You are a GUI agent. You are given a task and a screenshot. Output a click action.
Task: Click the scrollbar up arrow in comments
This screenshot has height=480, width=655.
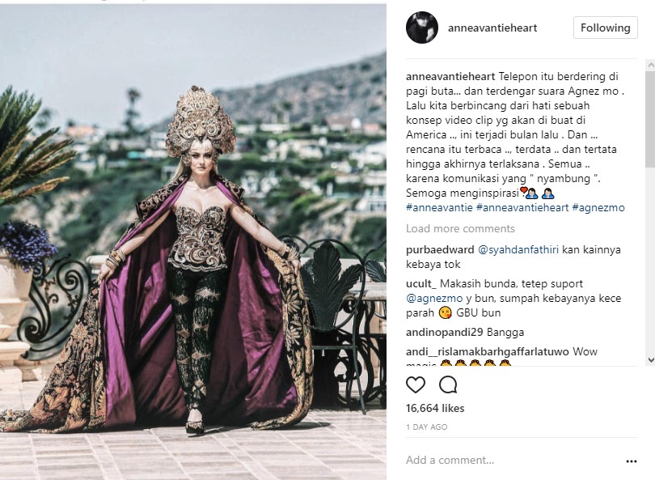[650, 65]
